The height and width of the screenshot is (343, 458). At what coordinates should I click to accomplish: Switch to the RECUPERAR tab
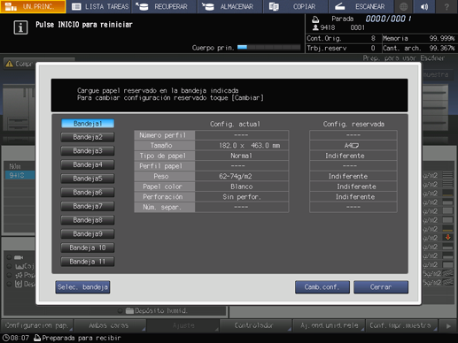[164, 6]
